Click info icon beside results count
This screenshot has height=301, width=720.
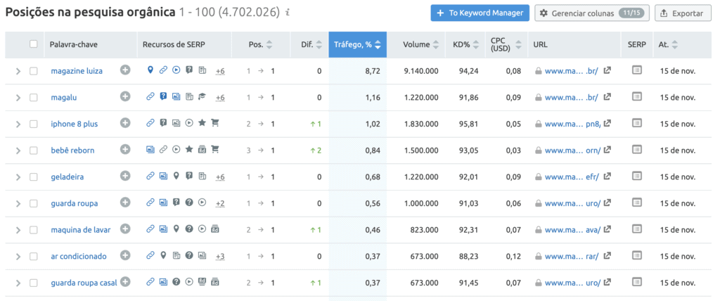coord(288,13)
